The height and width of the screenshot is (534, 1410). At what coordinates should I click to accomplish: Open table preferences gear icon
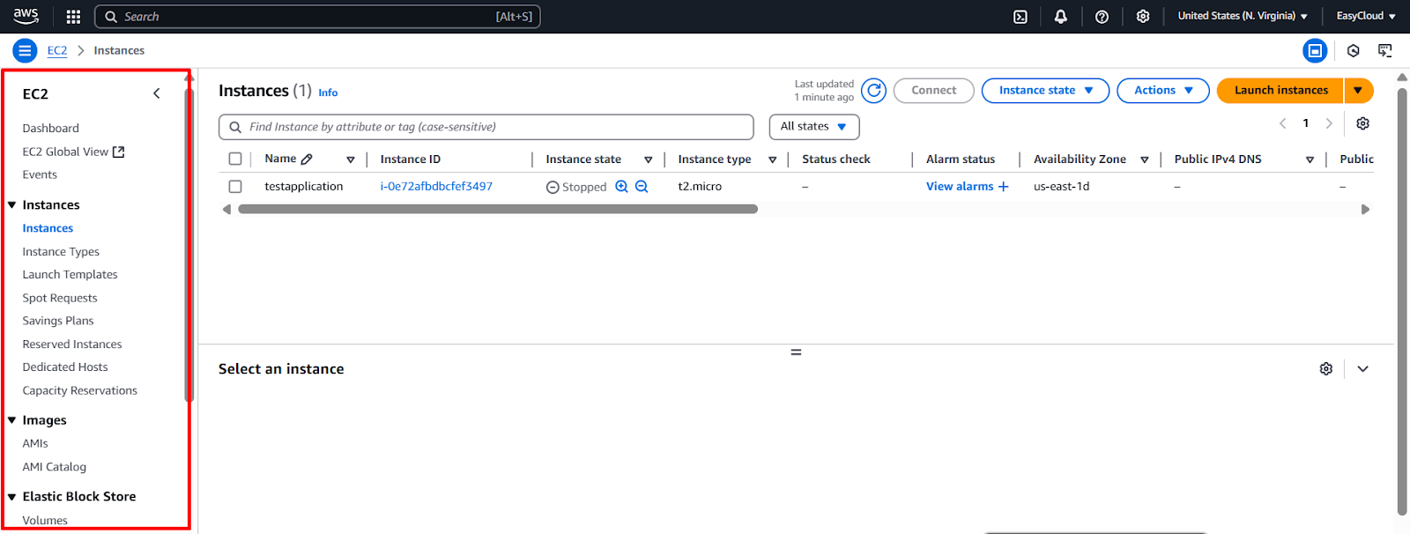1362,123
